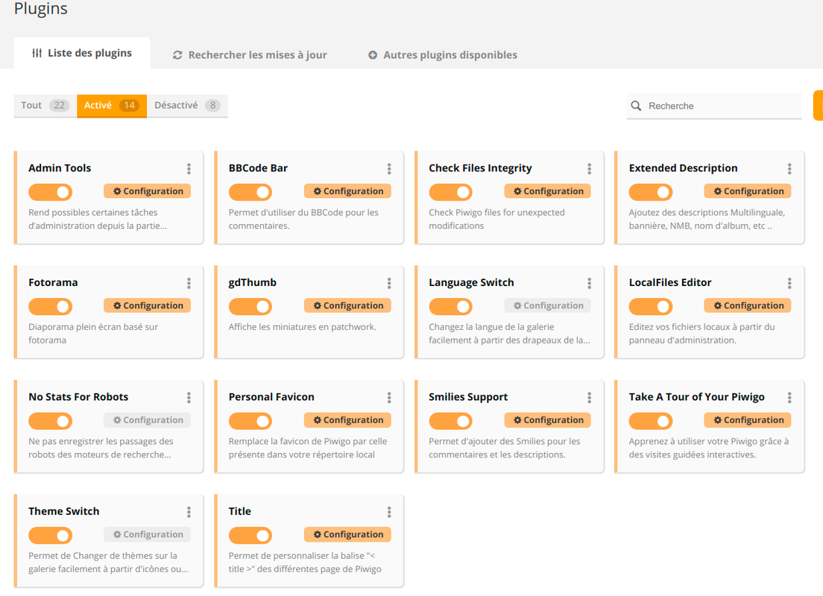Viewport: 823px width, 596px height.
Task: Open LocalFiles Editor Configuration
Action: [748, 305]
